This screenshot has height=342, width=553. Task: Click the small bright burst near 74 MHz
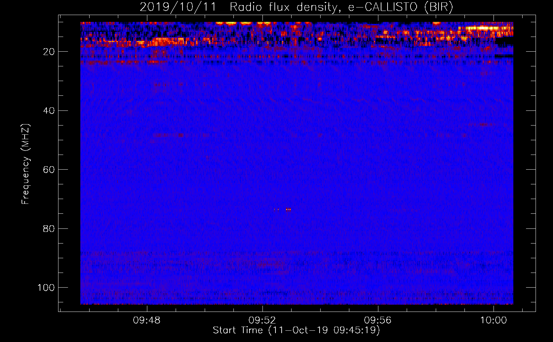tap(288, 209)
